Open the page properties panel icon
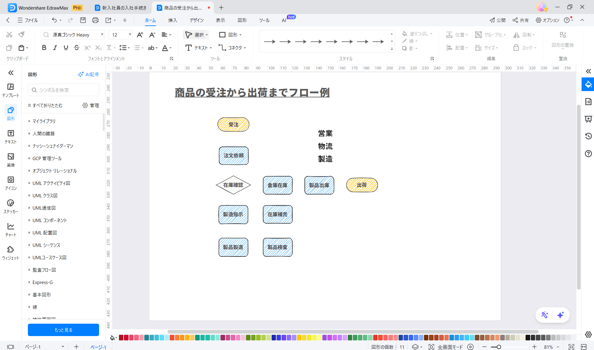594x350 pixels. [x=588, y=102]
